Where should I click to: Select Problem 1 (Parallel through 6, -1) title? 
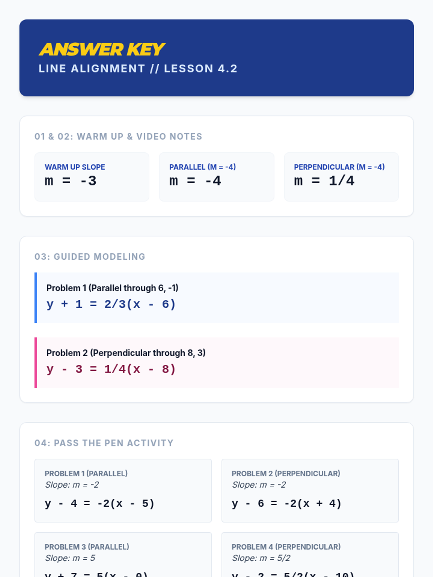[x=112, y=288]
